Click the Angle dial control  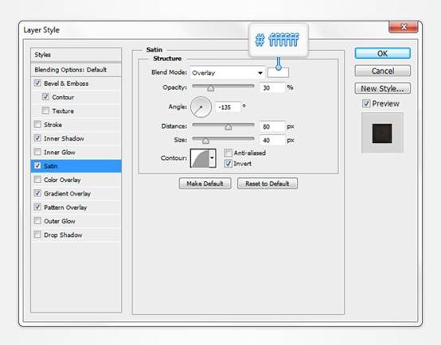click(201, 107)
